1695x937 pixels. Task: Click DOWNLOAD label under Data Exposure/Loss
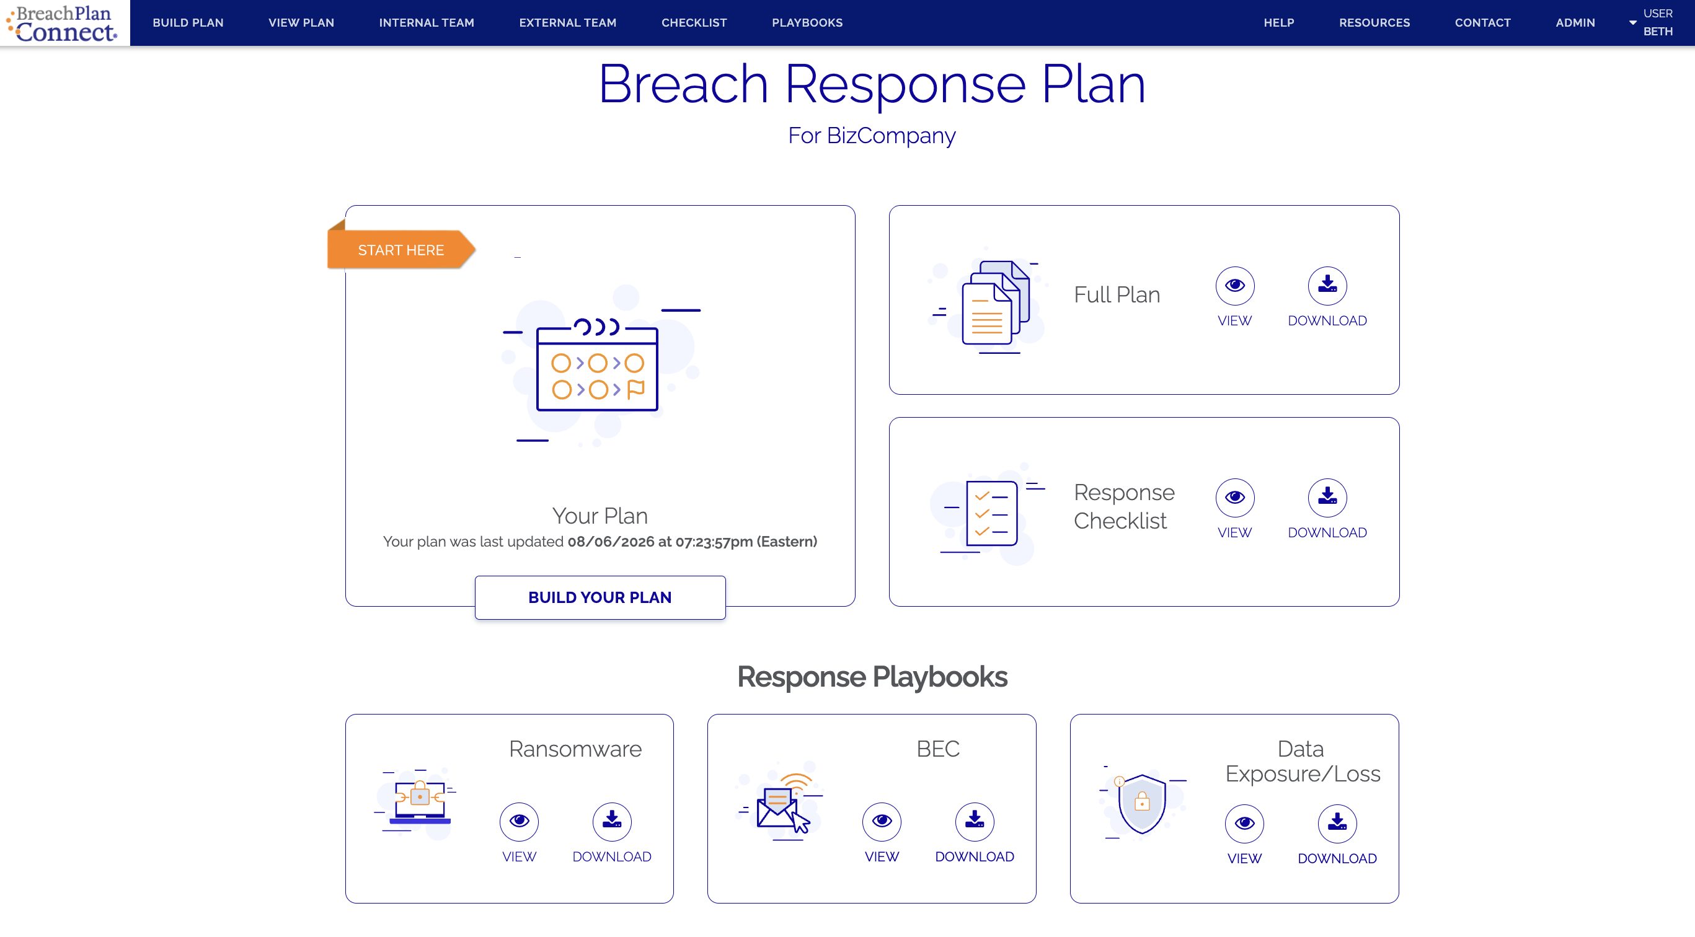(1337, 859)
